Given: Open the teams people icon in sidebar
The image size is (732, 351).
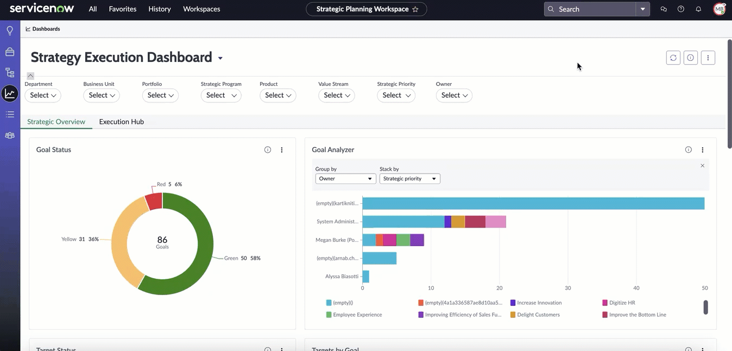Looking at the screenshot, I should [10, 135].
